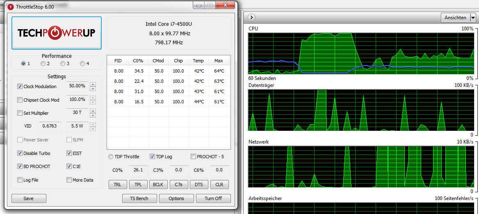Increase Clock Modulation with up arrow
Viewport: 479px width, 214px height.
coord(93,84)
